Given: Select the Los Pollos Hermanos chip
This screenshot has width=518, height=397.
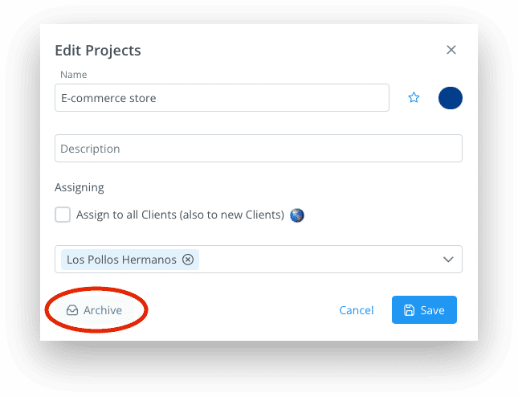Looking at the screenshot, I should (x=130, y=260).
